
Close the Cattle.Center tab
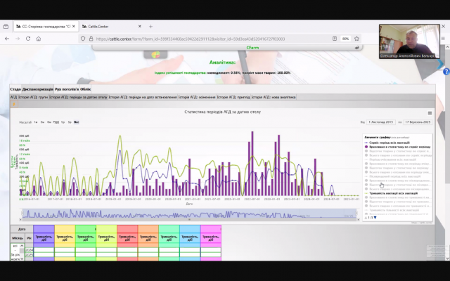(140, 27)
